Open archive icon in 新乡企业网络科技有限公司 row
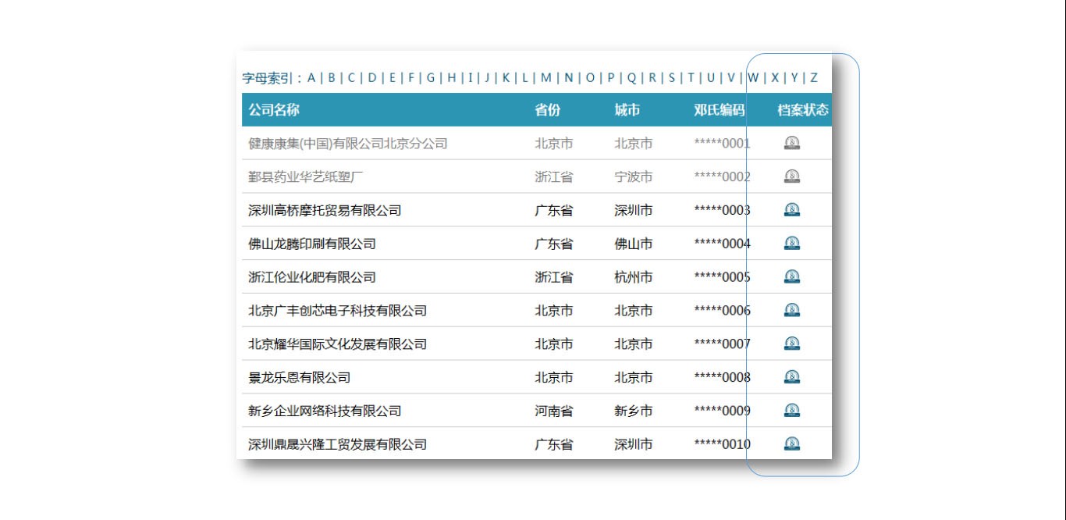This screenshot has width=1066, height=520. coord(792,411)
